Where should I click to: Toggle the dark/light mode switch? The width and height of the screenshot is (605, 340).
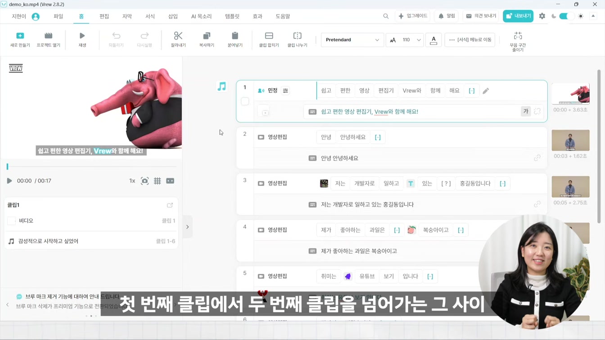point(566,16)
